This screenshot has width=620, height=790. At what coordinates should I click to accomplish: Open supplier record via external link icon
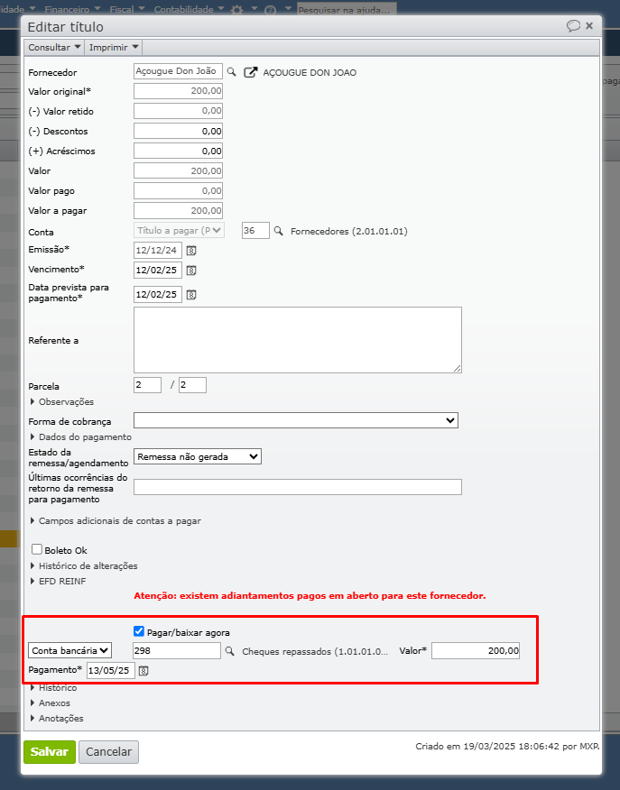(251, 72)
